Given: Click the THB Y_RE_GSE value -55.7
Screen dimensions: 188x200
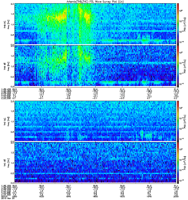Looking at the screenshot, I should click(95, 91).
